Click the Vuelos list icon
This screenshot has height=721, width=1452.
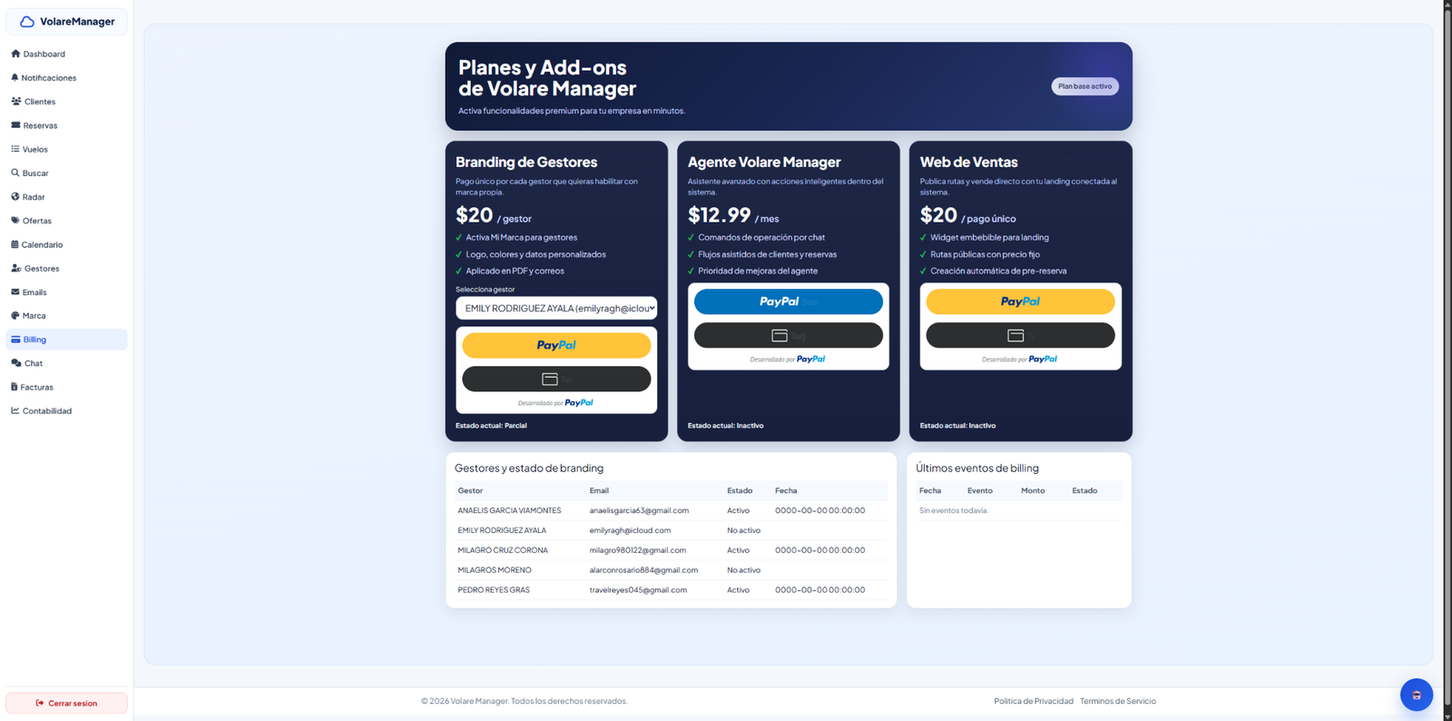pos(15,149)
